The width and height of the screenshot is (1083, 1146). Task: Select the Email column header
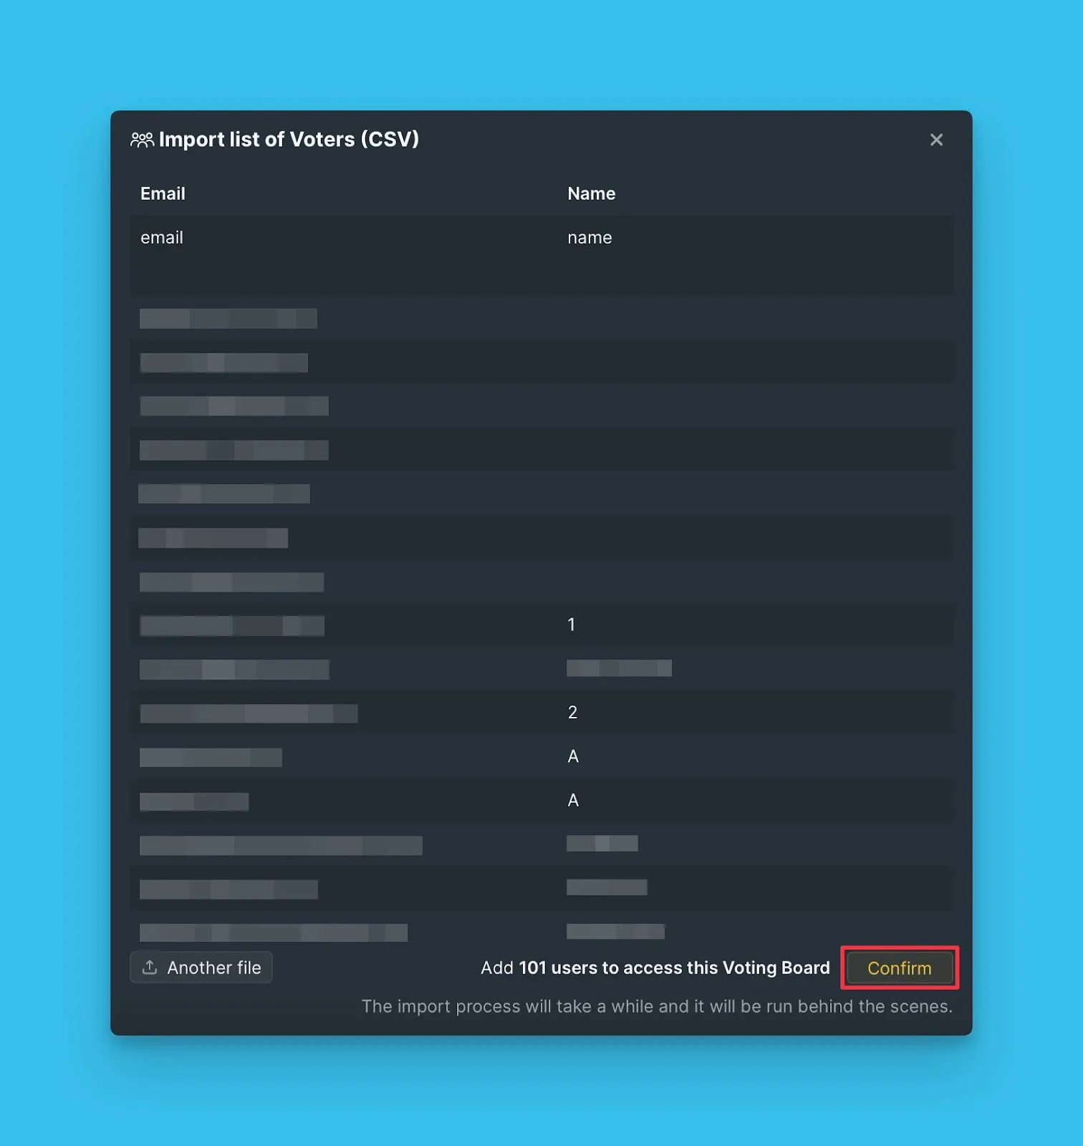tap(163, 193)
